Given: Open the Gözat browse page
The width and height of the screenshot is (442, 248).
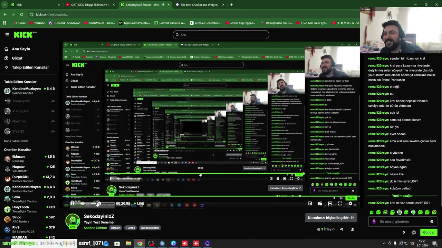Looking at the screenshot, I should click(x=17, y=58).
